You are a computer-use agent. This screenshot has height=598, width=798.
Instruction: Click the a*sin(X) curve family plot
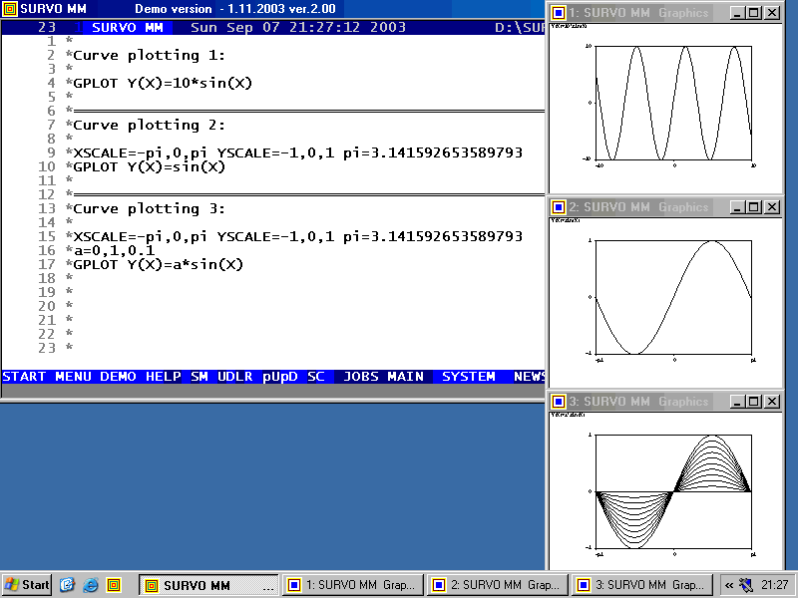pyautogui.click(x=674, y=491)
